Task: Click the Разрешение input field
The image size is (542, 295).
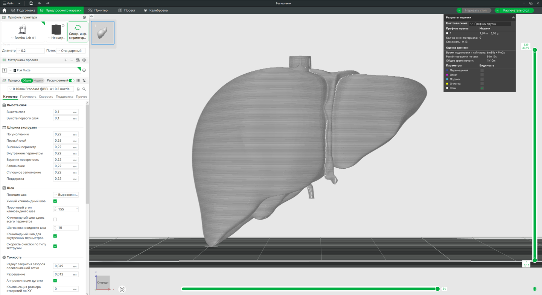Action: pos(66,274)
